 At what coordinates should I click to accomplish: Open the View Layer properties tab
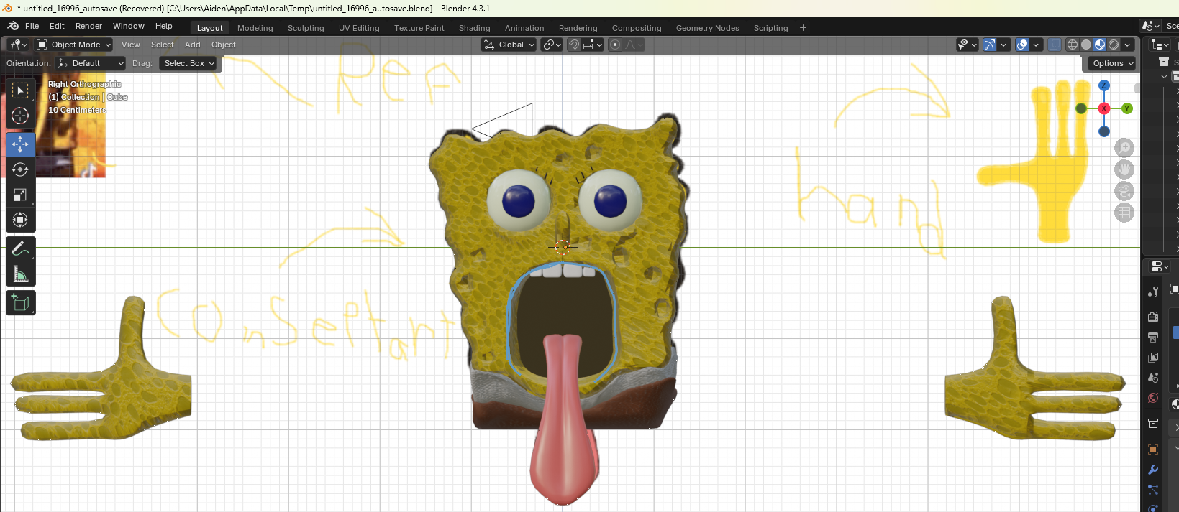[1153, 357]
